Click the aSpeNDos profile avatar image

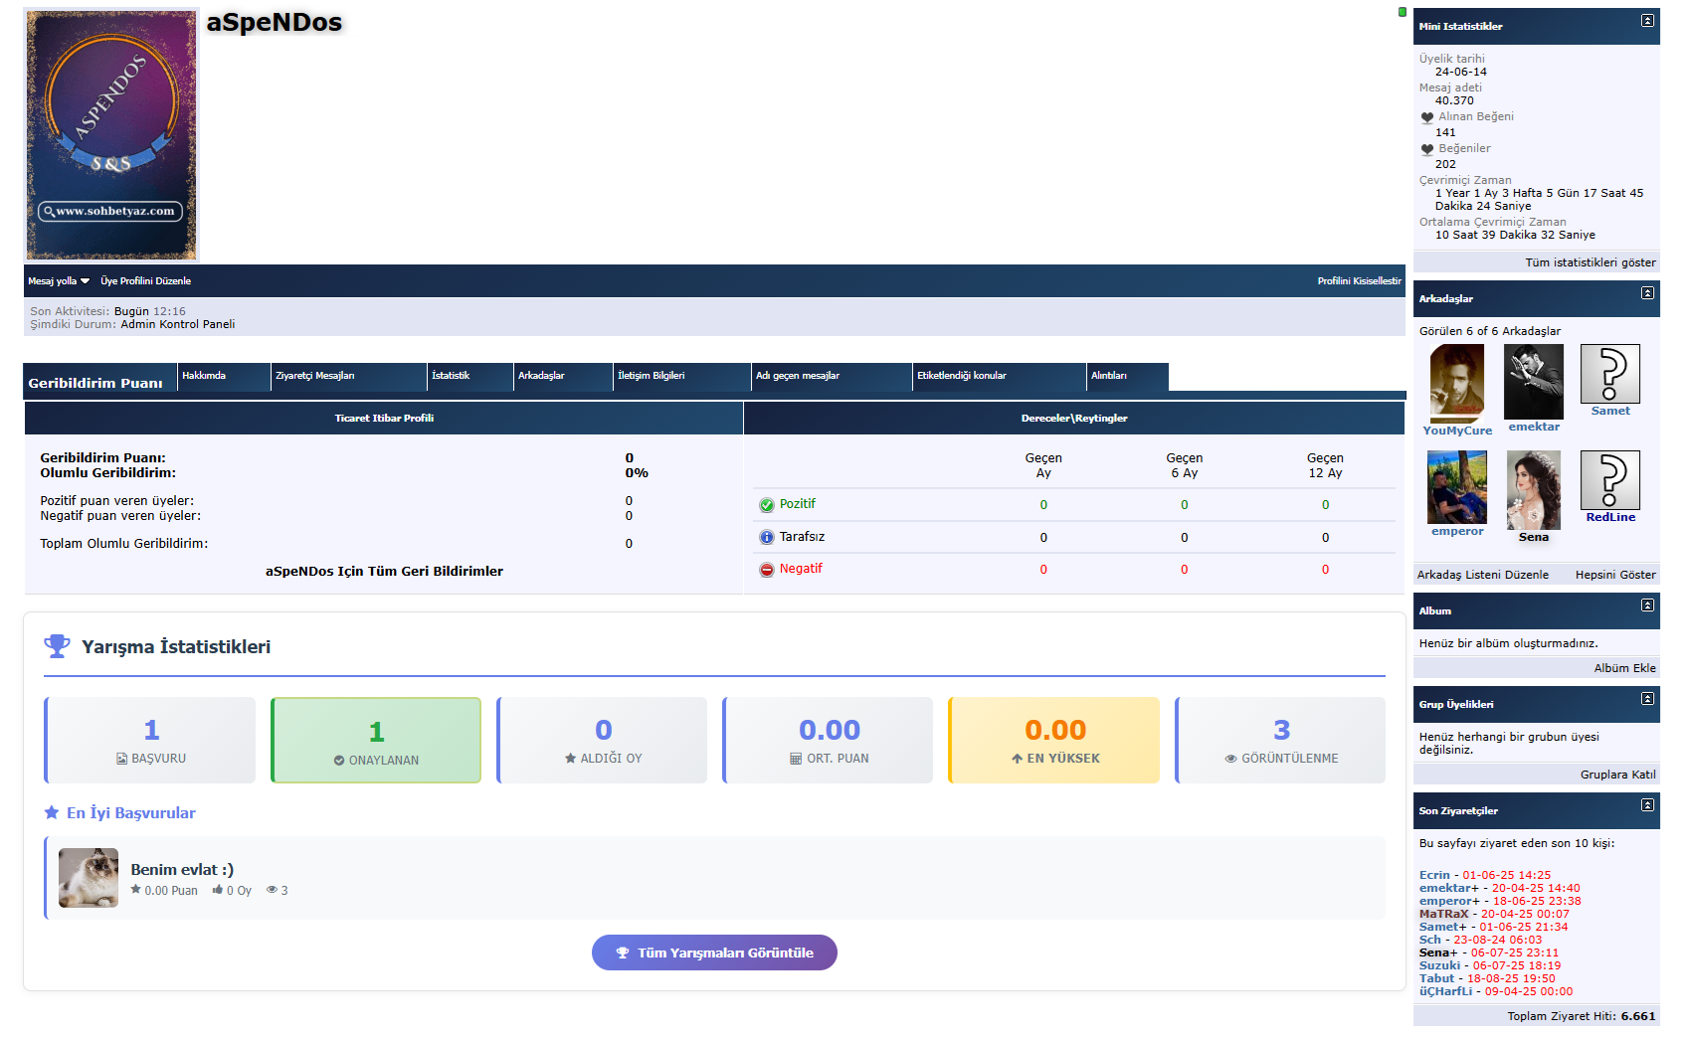pos(111,135)
